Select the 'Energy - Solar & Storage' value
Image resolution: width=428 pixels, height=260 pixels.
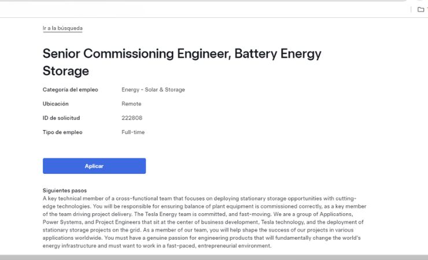153,90
